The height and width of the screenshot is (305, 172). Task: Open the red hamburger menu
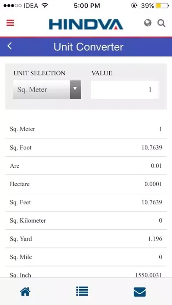point(10,23)
